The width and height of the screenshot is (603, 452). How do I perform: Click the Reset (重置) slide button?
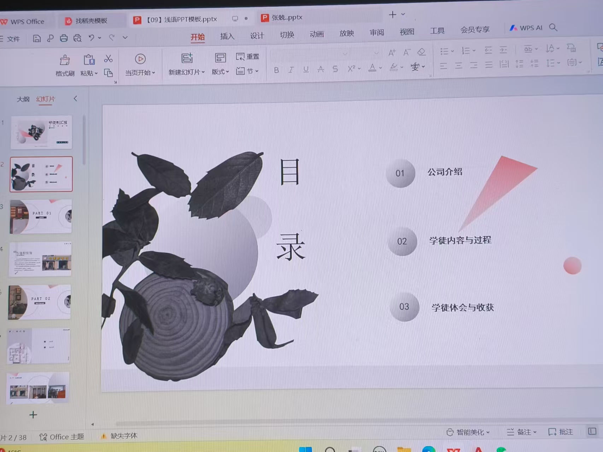[247, 57]
